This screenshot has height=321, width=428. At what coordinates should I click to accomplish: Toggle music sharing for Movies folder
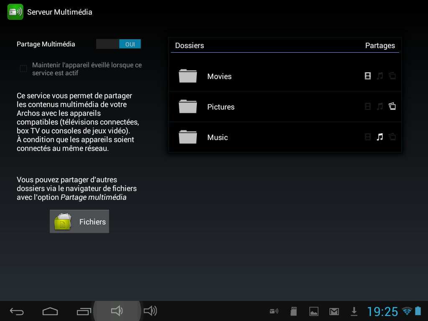380,76
